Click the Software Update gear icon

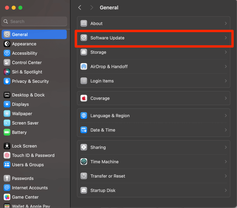(84, 38)
